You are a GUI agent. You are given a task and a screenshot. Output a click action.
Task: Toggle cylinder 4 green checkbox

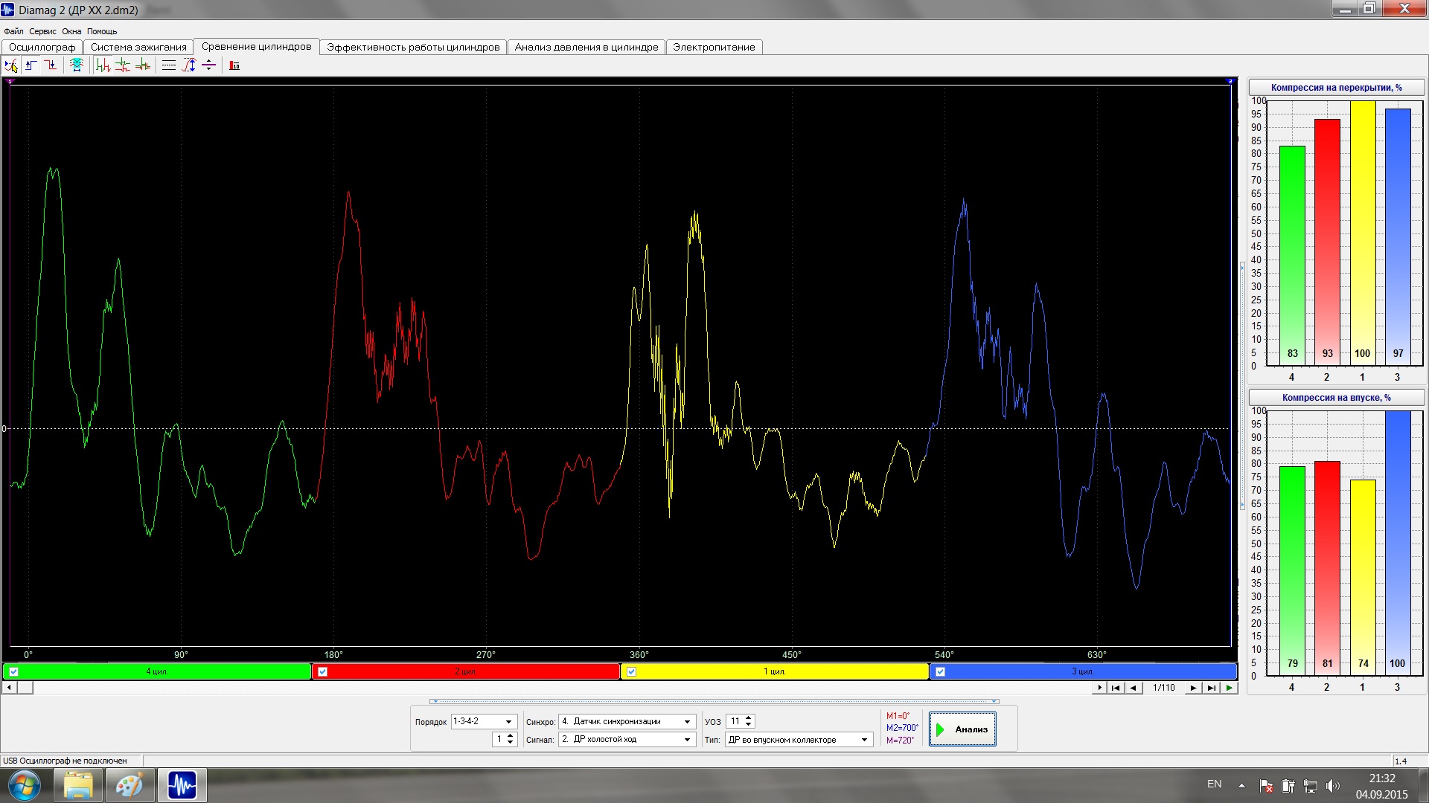(x=14, y=671)
